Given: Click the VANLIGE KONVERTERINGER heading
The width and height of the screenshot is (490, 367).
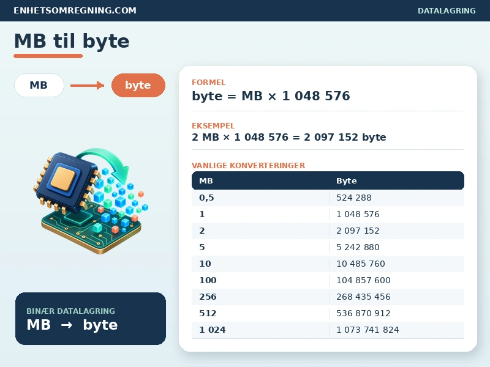Looking at the screenshot, I should click(249, 165).
